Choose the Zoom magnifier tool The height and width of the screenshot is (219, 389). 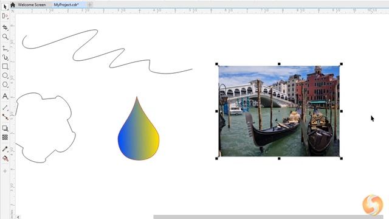(x=5, y=37)
